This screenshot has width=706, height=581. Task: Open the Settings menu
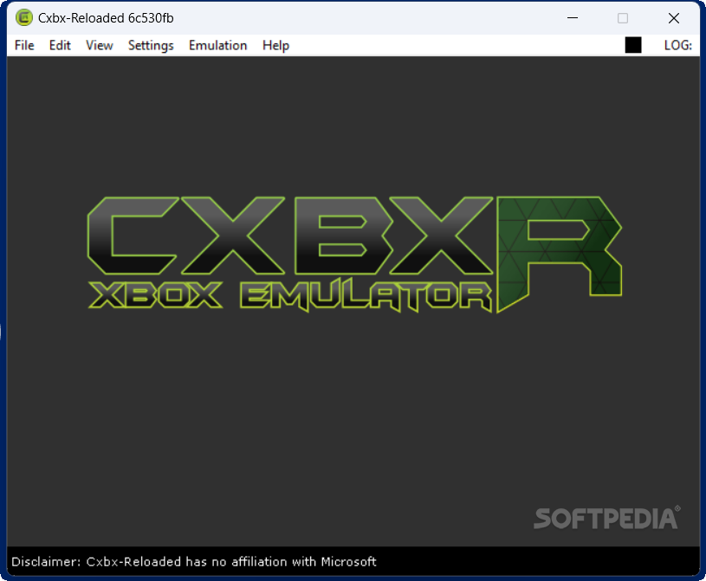point(151,45)
